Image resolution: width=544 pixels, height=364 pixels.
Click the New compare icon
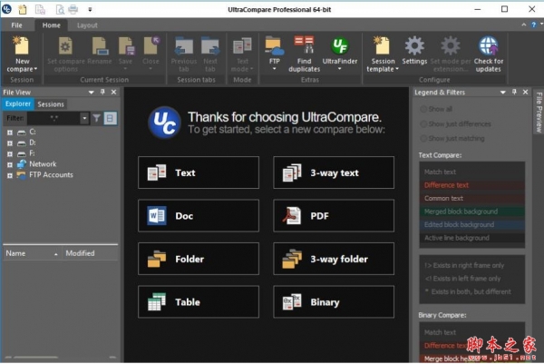tap(22, 46)
